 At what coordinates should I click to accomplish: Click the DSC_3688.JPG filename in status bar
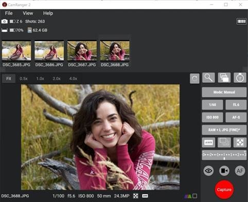click(x=15, y=196)
